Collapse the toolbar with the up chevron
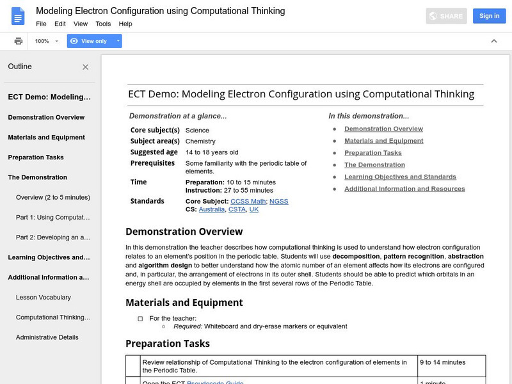 [494, 41]
